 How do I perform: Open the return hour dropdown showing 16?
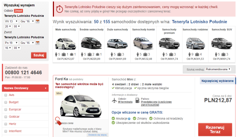[8, 48]
